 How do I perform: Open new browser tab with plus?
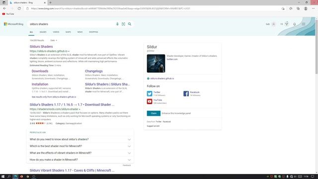pos(50,2)
